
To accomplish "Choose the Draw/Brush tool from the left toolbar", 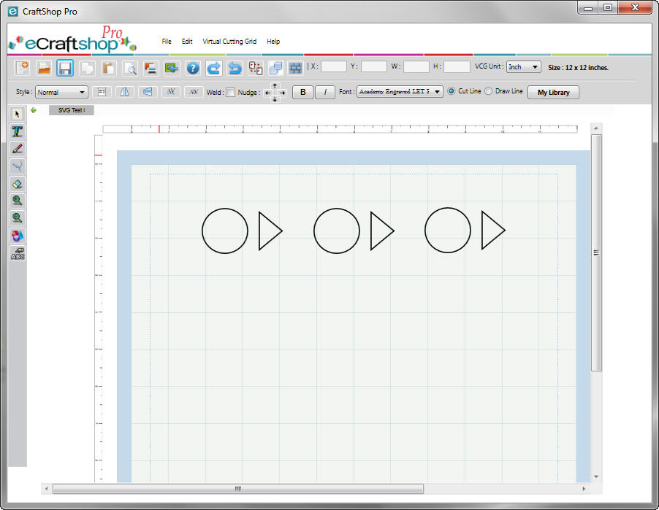I will coord(17,148).
